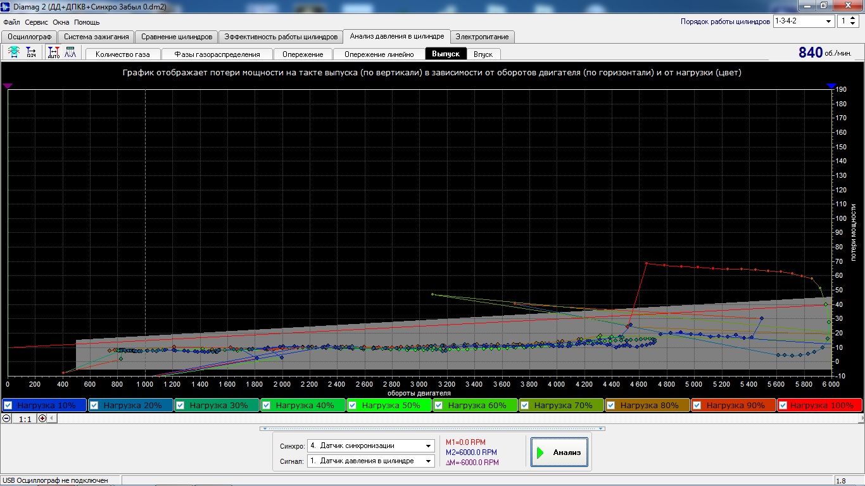
Task: Decrease the cylinder number stepper
Action: [x=853, y=24]
